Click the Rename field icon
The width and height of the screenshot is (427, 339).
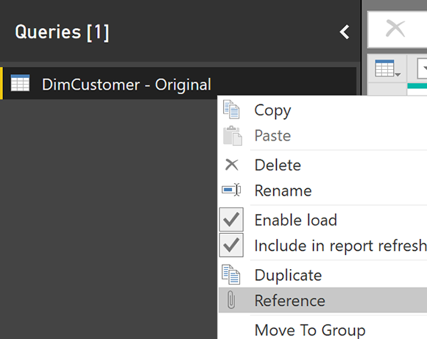pyautogui.click(x=231, y=190)
